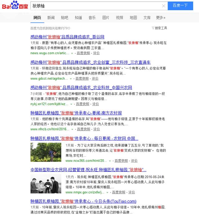Switch to the 新闻 tab
The width and height of the screenshot is (199, 215).
point(51,18)
